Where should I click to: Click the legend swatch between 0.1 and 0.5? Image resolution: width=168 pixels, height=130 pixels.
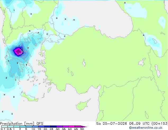click(5, 127)
